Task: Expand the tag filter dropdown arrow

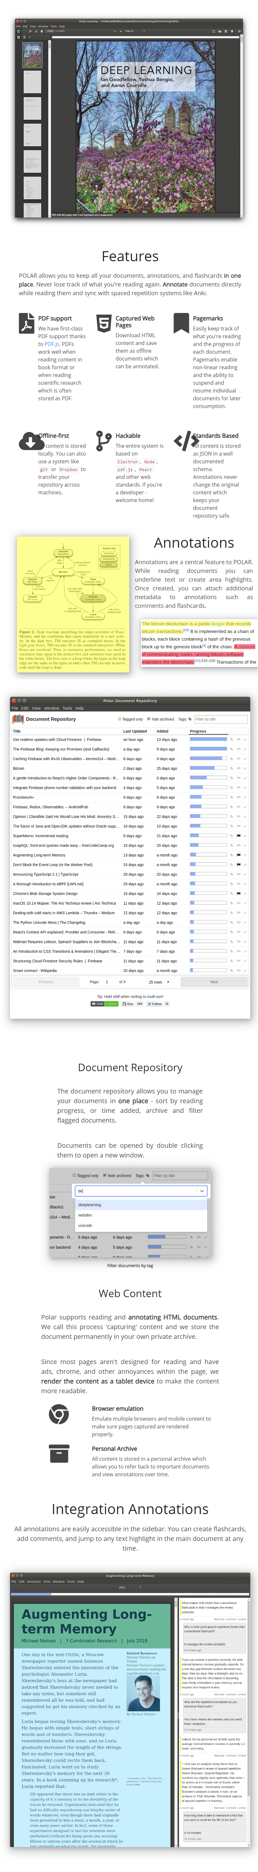Action: point(202,1190)
